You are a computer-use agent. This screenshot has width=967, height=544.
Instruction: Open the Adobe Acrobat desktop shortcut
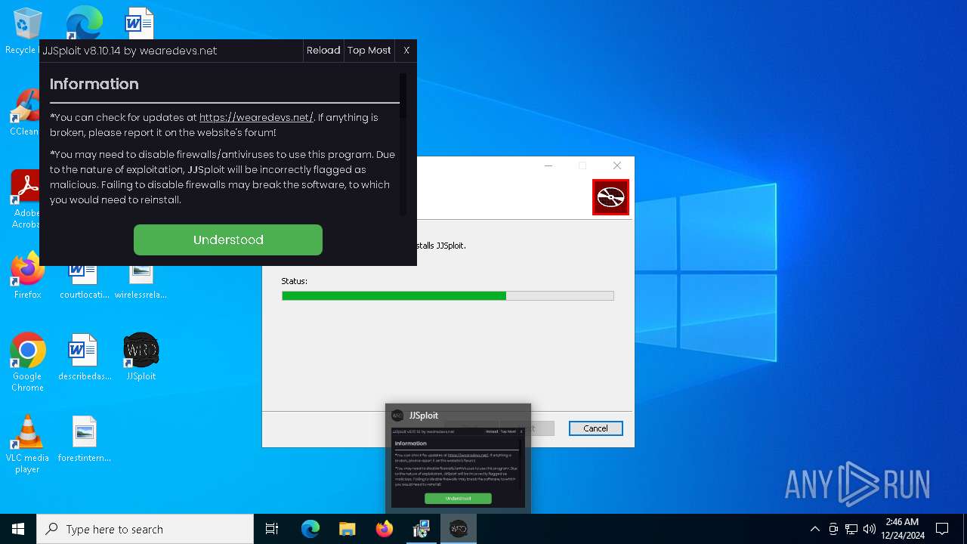[x=25, y=199]
